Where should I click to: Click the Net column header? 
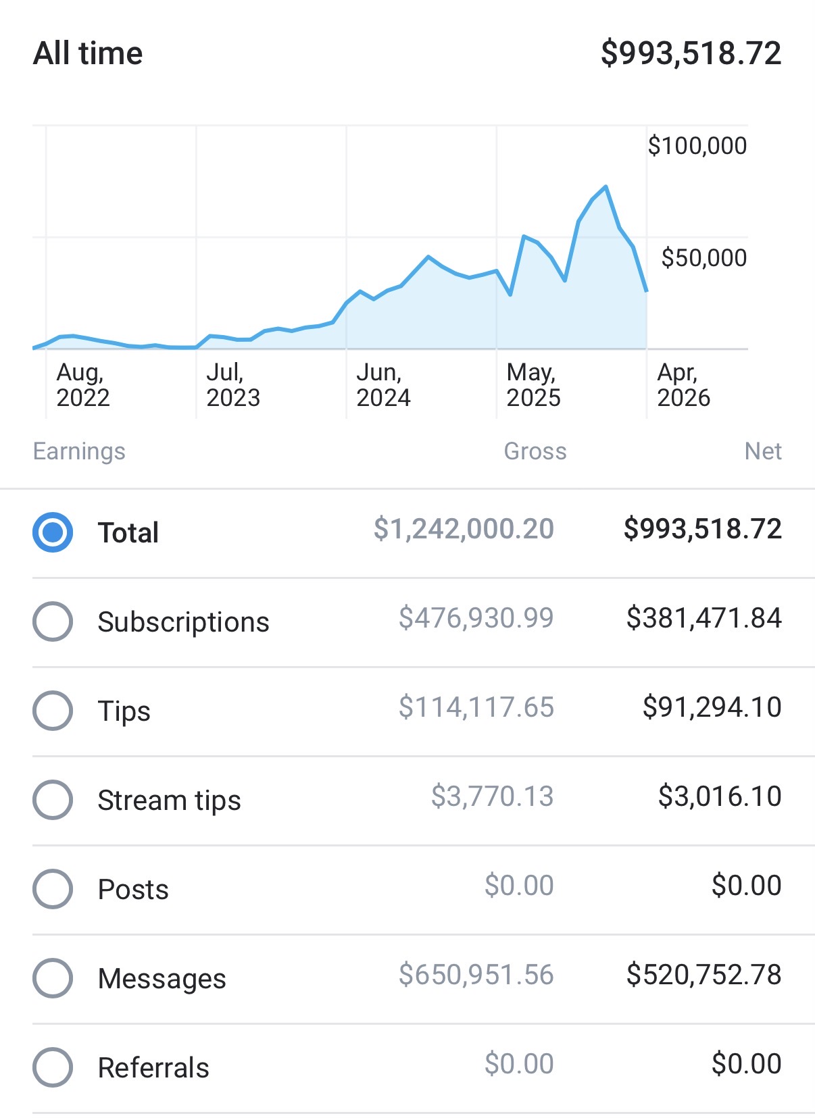[763, 451]
